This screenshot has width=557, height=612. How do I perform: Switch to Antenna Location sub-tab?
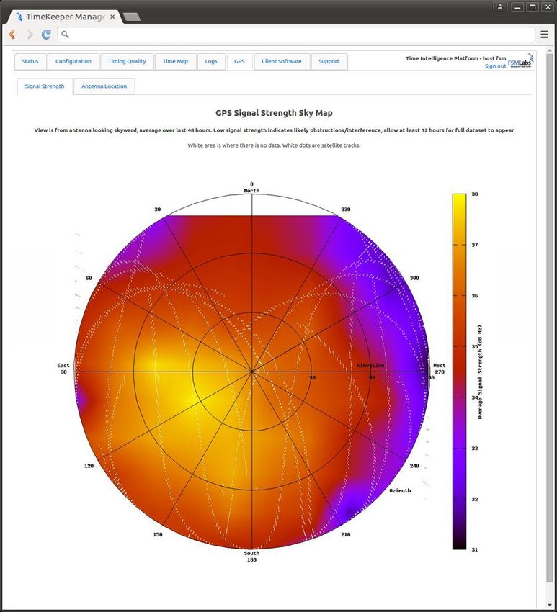pyautogui.click(x=104, y=86)
